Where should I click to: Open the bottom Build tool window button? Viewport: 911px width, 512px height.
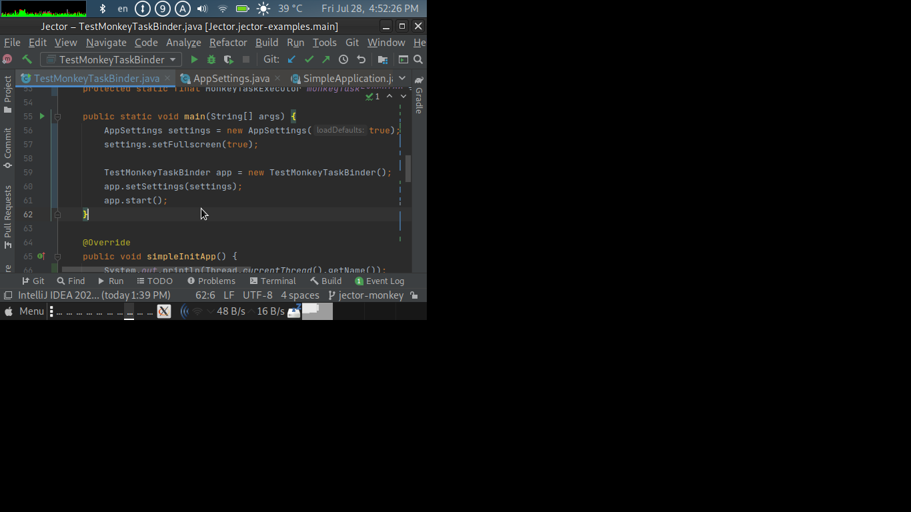pyautogui.click(x=325, y=281)
